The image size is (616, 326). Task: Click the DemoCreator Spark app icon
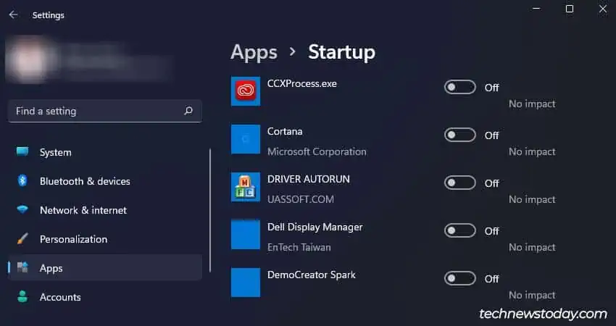tap(246, 283)
